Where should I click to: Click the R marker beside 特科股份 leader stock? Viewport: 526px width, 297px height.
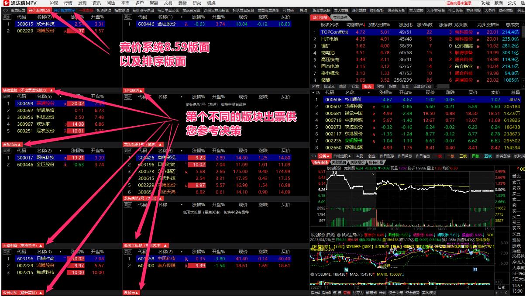click(478, 32)
